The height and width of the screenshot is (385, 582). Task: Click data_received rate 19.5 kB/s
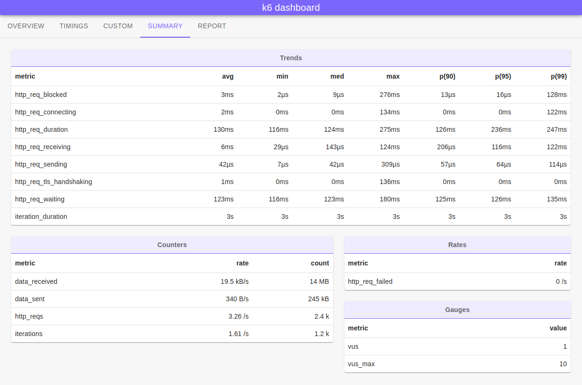pos(235,281)
